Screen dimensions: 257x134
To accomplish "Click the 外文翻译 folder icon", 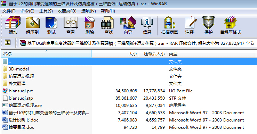I will coord(5,83).
